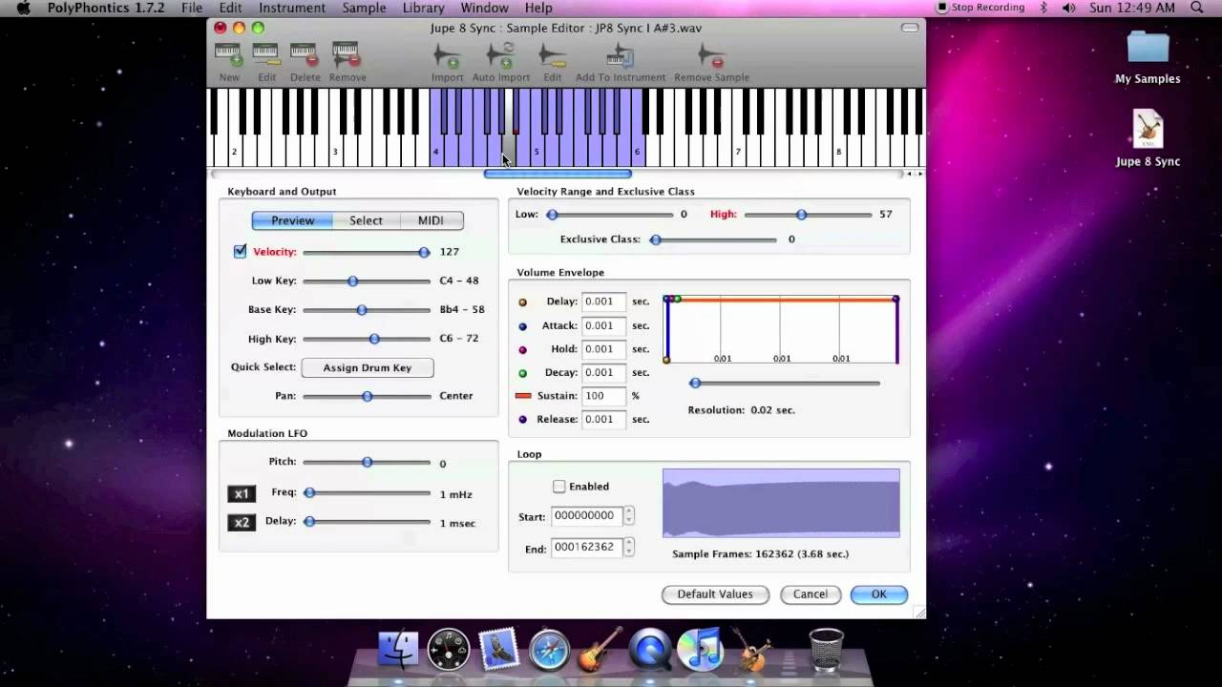Click the Low Key slider
The height and width of the screenshot is (687, 1222).
click(x=367, y=281)
